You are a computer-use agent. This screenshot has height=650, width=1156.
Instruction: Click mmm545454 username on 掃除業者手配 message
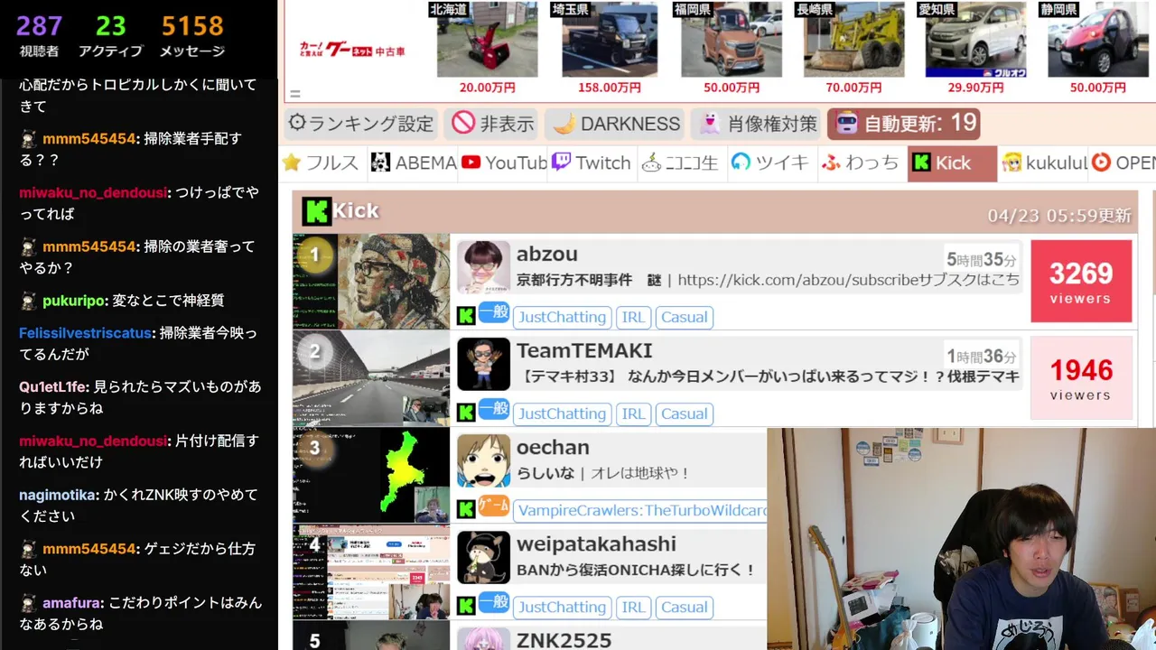click(89, 139)
